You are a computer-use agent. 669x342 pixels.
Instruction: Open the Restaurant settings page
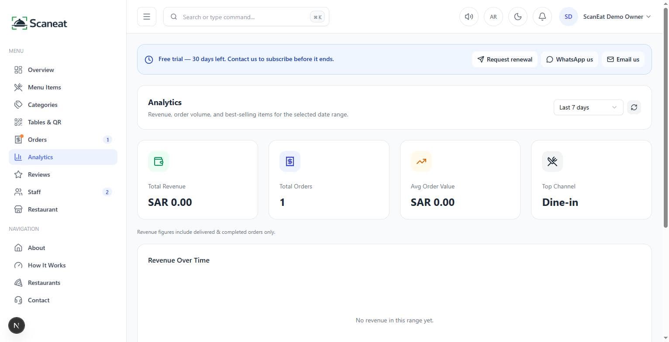point(63,209)
